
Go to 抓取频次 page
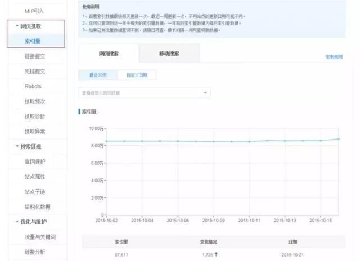pos(35,101)
